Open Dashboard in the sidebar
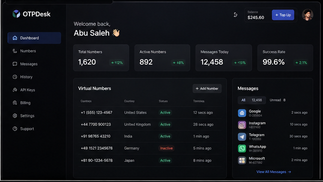The height and width of the screenshot is (182, 323). [x=34, y=38]
